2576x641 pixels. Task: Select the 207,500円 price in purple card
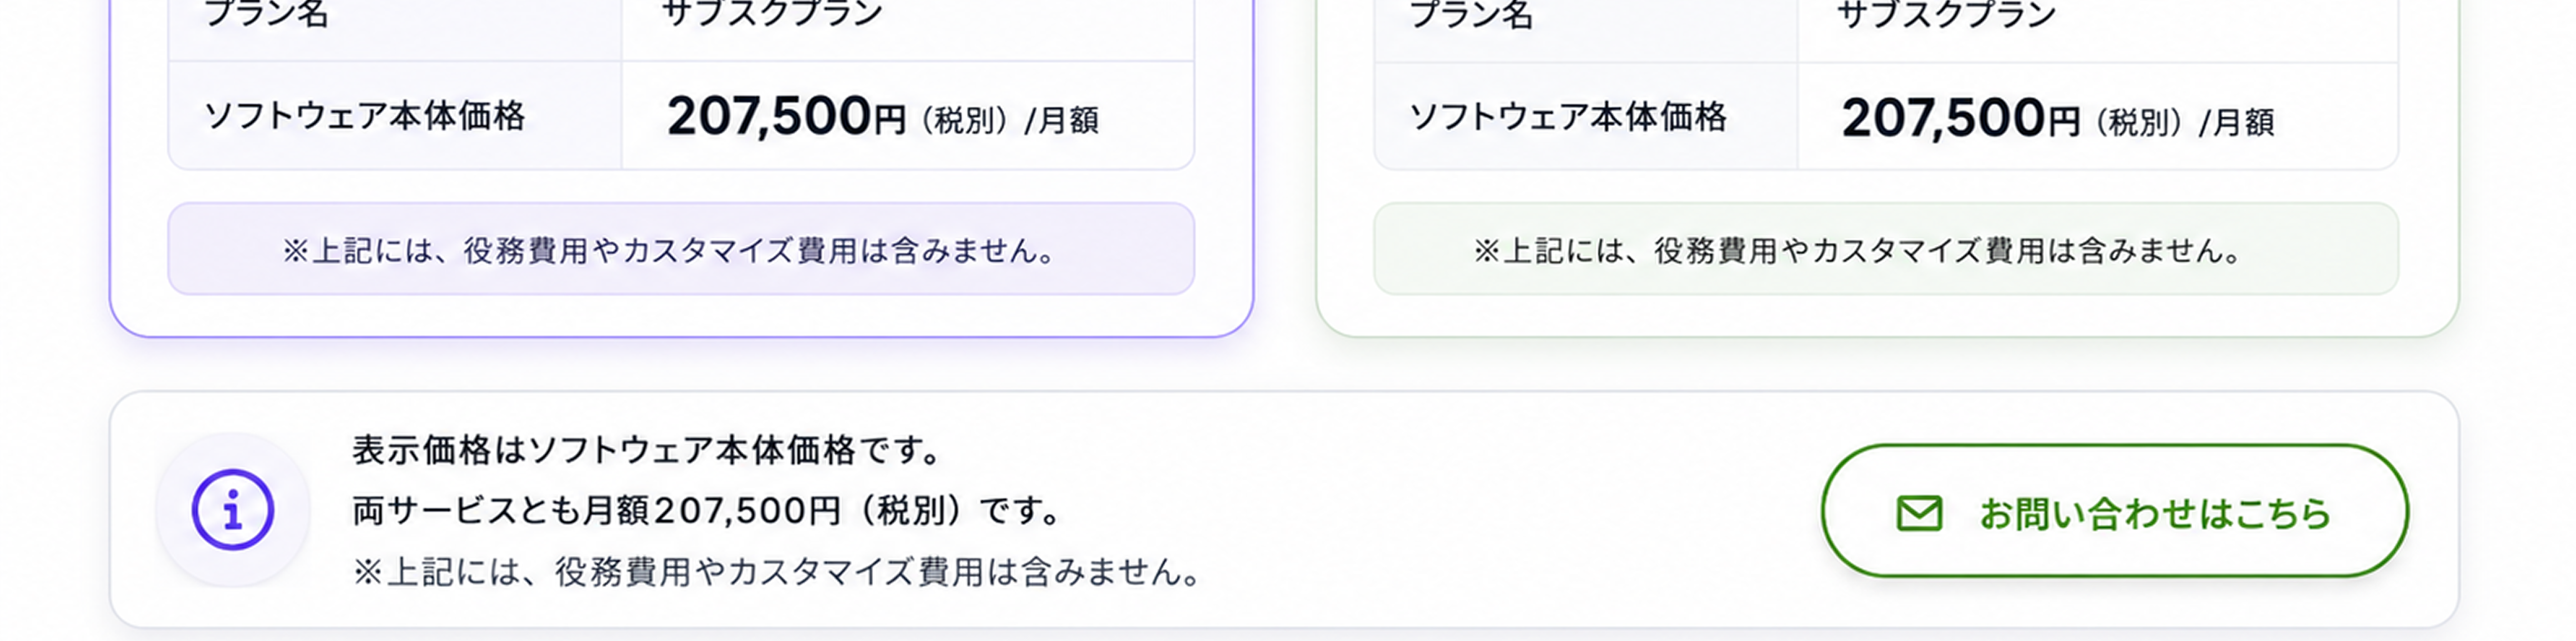(786, 117)
